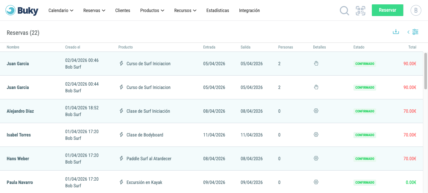Open Isabel Torres reservation name
Screen dimensions: 428x193
click(x=19, y=135)
